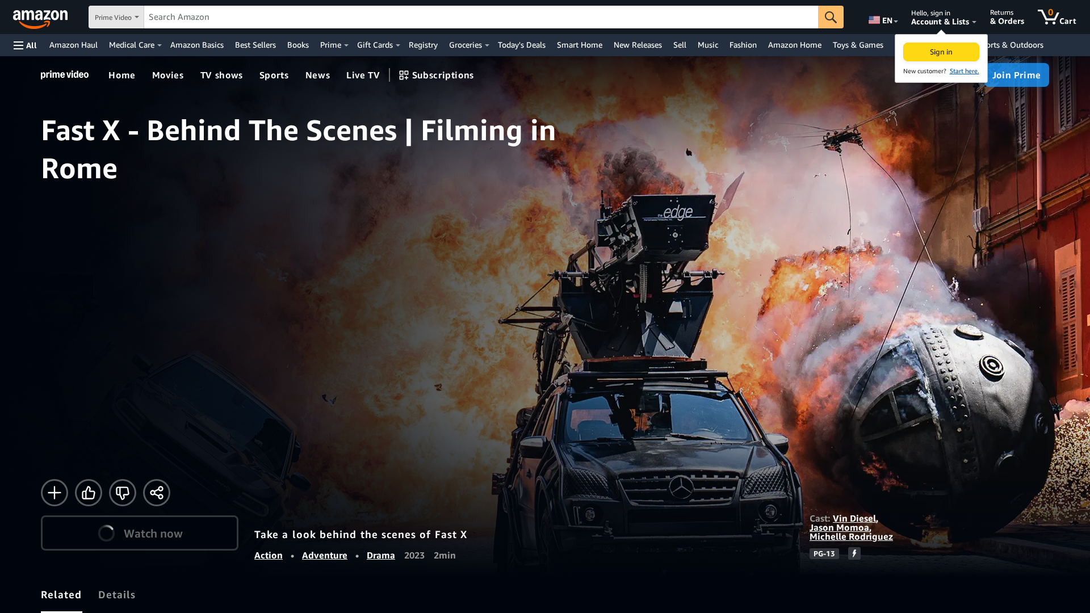The height and width of the screenshot is (613, 1090).
Task: Open Amazon Home link
Action: click(x=794, y=45)
